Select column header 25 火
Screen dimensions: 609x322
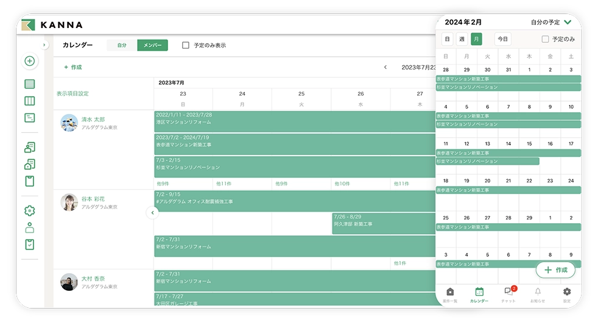[301, 99]
